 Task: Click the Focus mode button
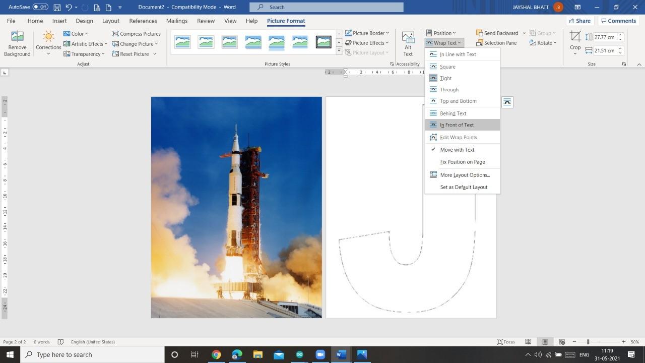tap(506, 342)
